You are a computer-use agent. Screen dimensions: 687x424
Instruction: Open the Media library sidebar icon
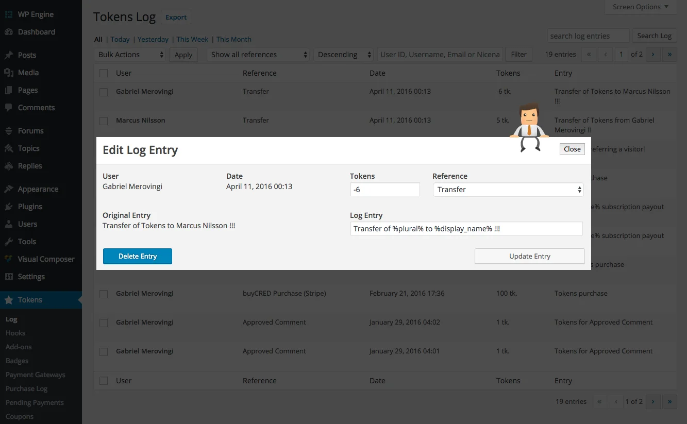pos(9,72)
